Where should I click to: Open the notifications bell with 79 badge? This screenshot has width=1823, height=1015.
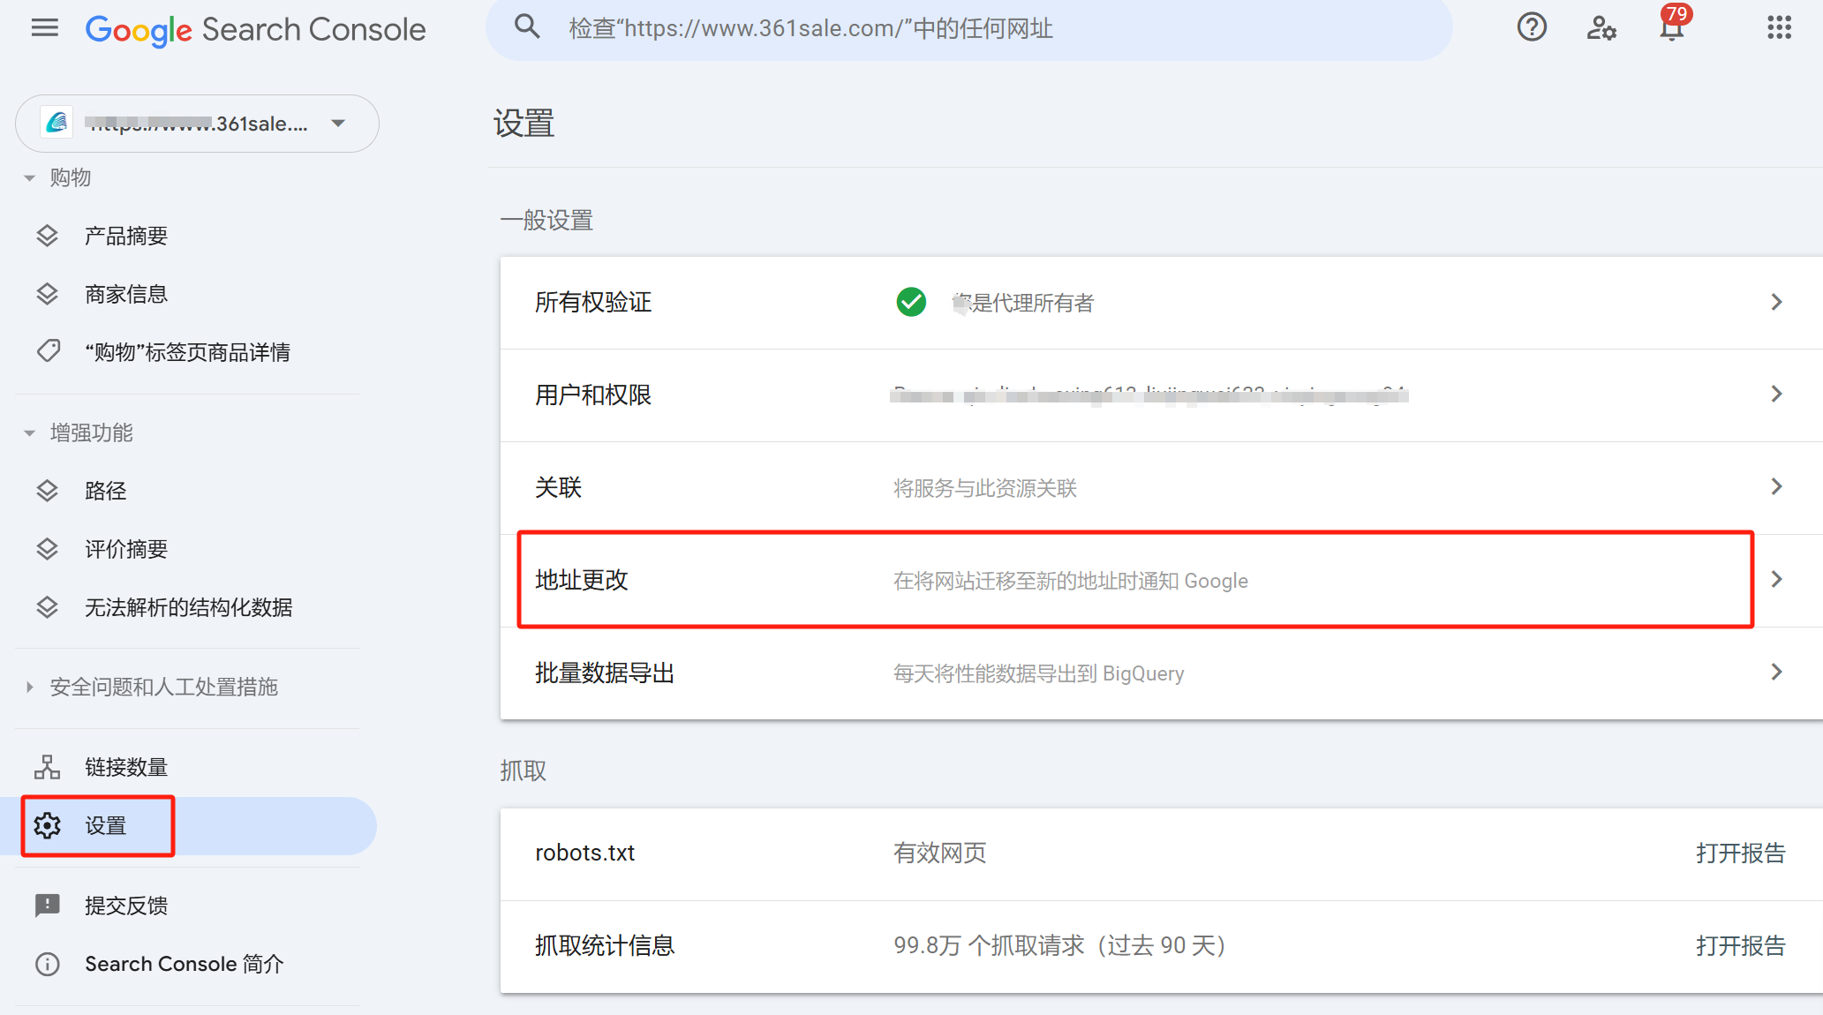coord(1671,28)
